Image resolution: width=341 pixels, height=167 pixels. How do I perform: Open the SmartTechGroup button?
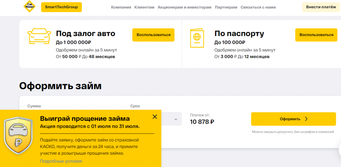61,7
